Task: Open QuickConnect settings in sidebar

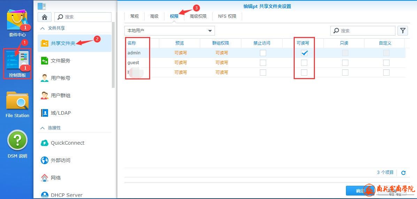Action: (x=67, y=143)
